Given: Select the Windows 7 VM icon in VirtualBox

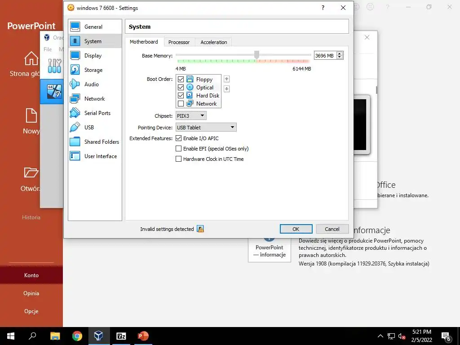Looking at the screenshot, I should 54,91.
